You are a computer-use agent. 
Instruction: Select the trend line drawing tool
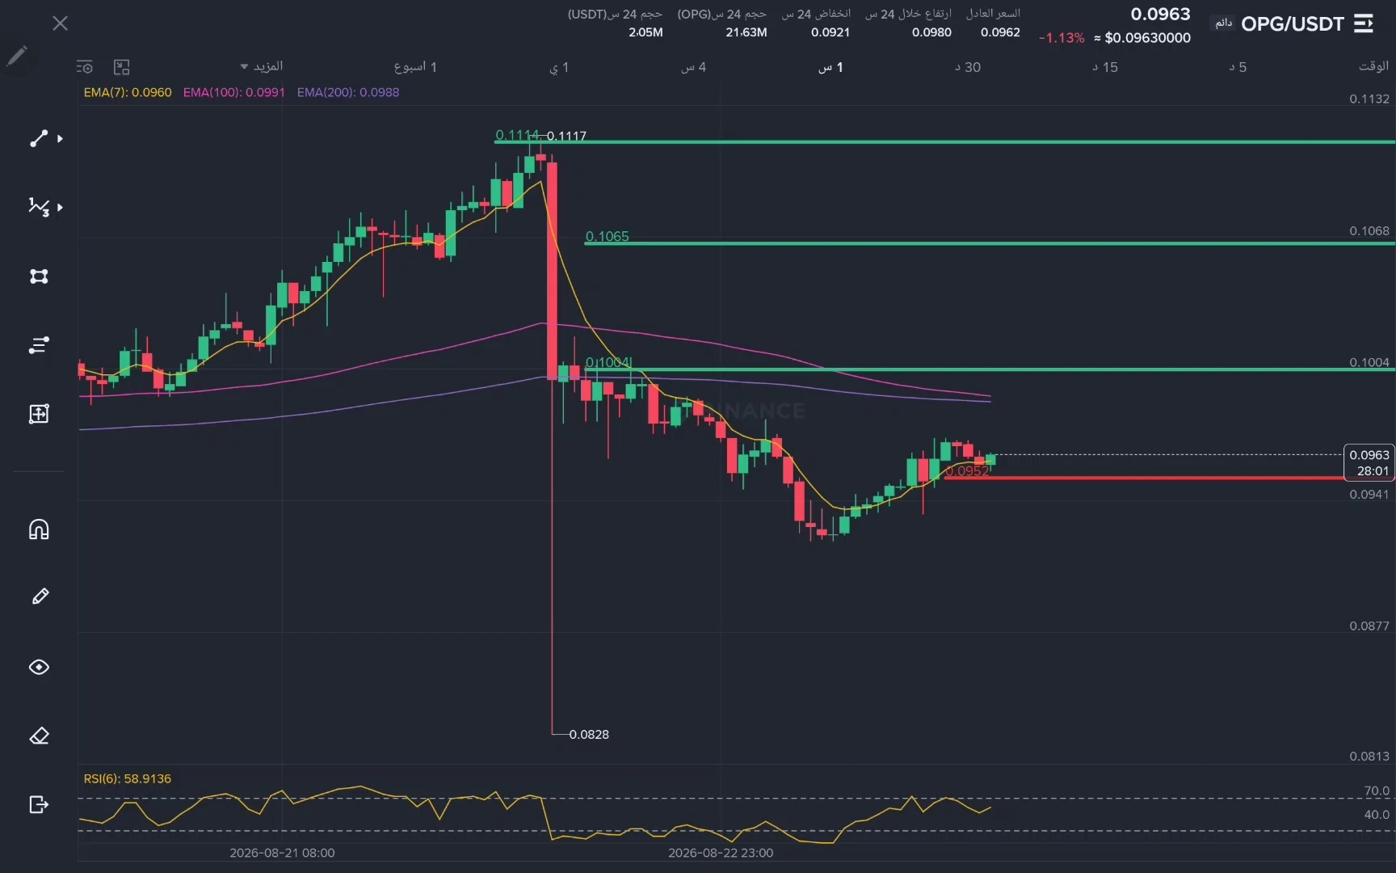click(x=38, y=138)
